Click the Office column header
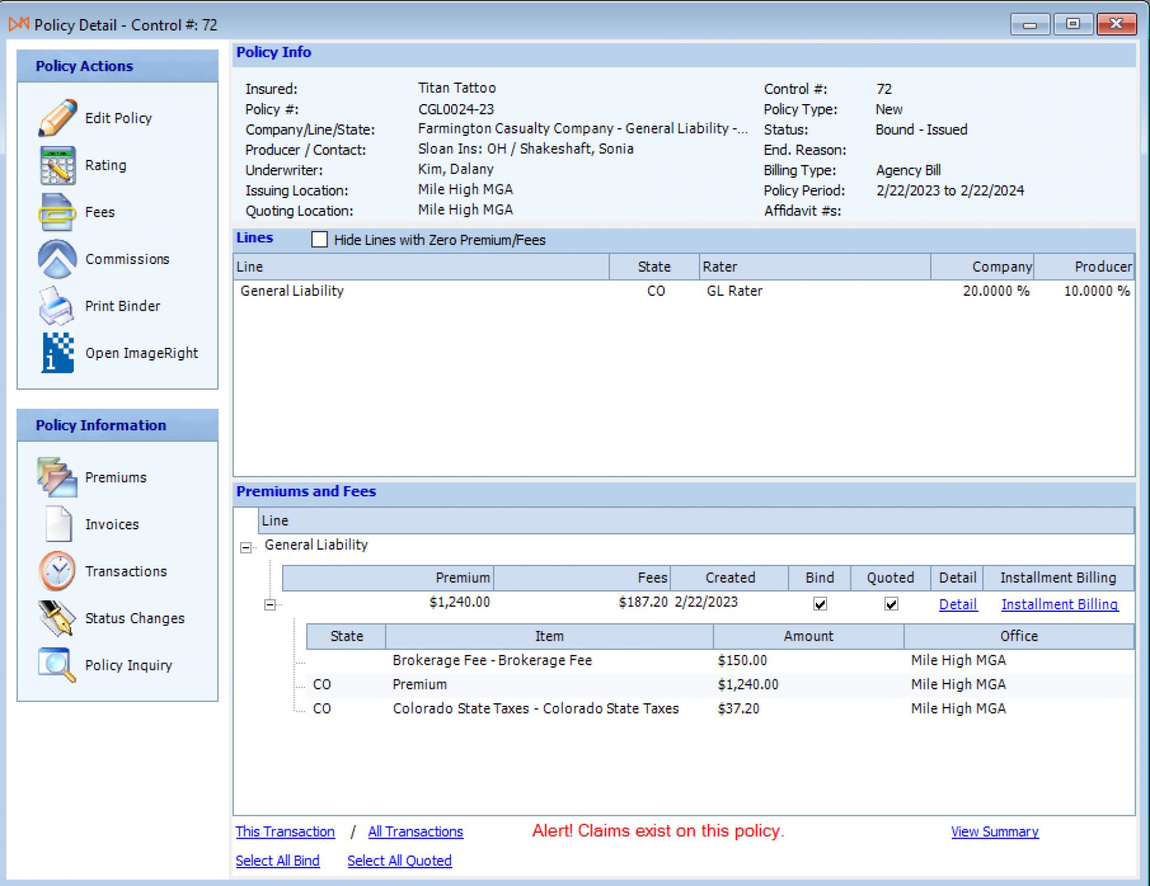 [x=1019, y=636]
